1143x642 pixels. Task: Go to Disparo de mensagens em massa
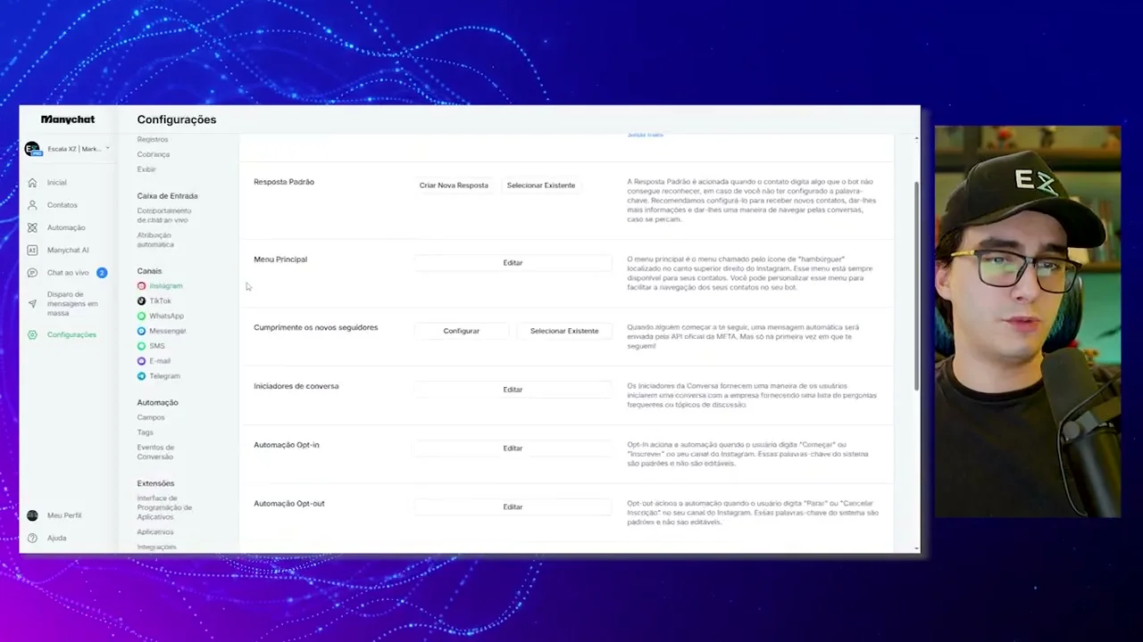click(x=72, y=304)
